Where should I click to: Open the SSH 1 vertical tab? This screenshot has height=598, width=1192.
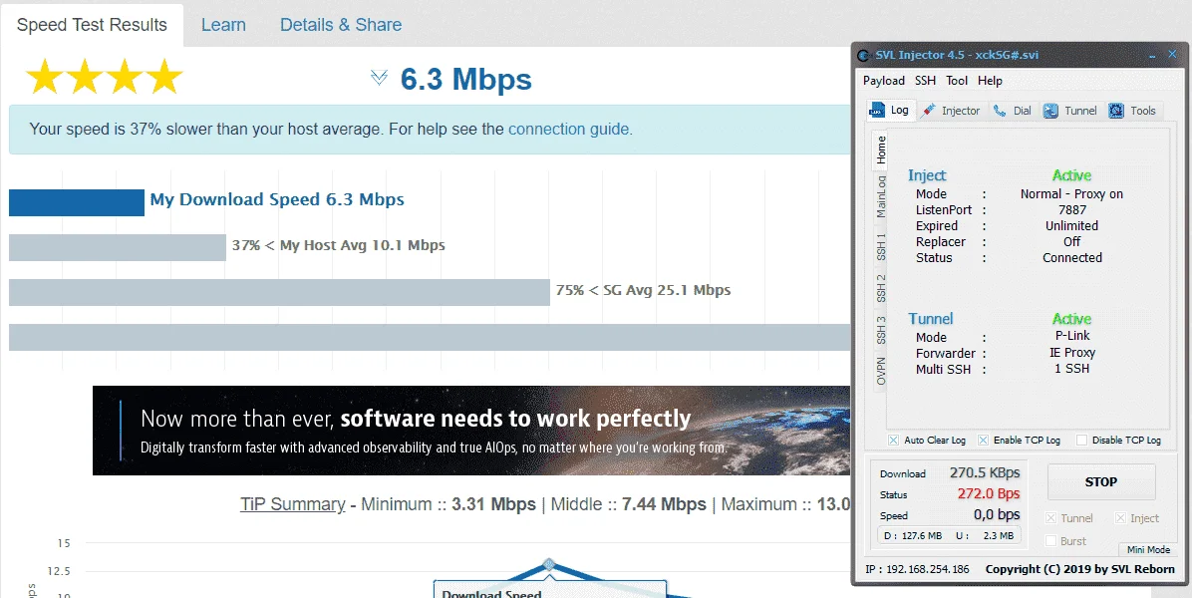[881, 247]
